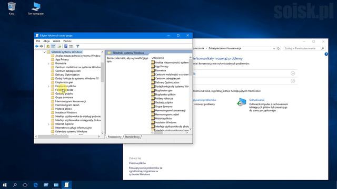Select the Ten komputer desktop icon
The height and width of the screenshot is (189, 337).
[x=36, y=8]
